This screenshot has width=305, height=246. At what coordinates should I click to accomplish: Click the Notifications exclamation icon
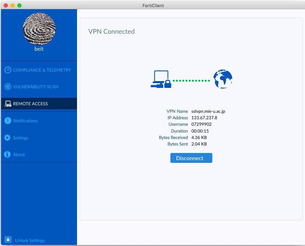tap(8, 121)
